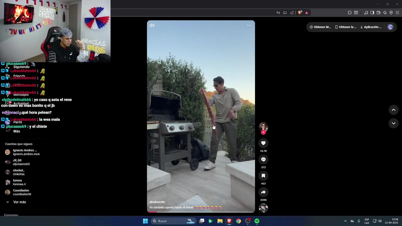The width and height of the screenshot is (402, 226).
Task: Show hidden tray icons chevron
Action: point(345,221)
